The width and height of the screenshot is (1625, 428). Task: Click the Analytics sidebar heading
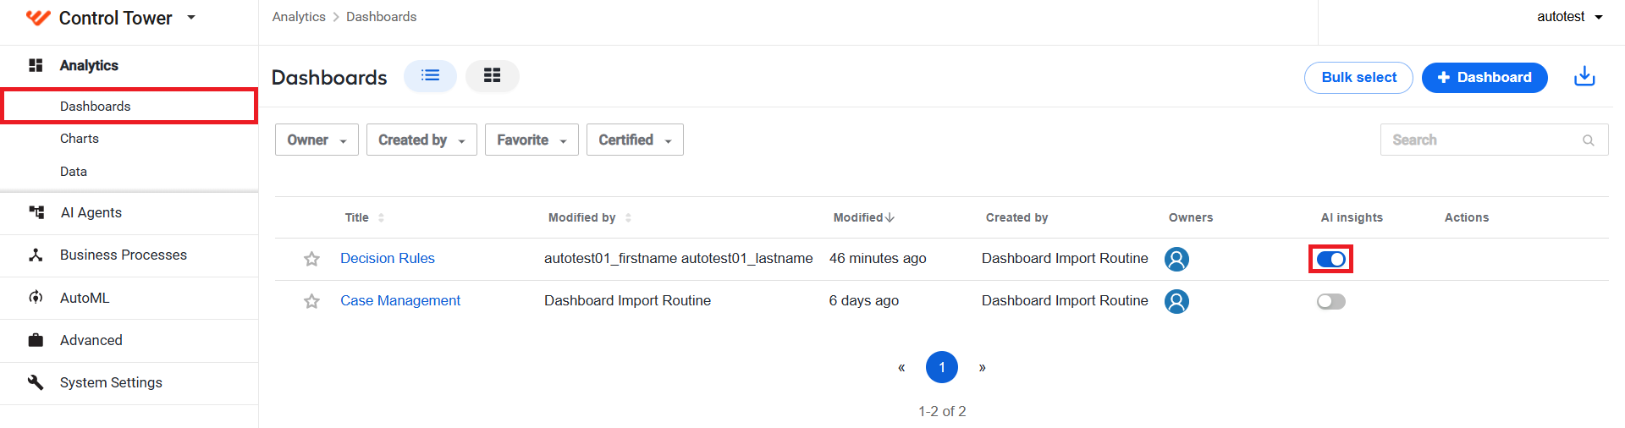[89, 65]
